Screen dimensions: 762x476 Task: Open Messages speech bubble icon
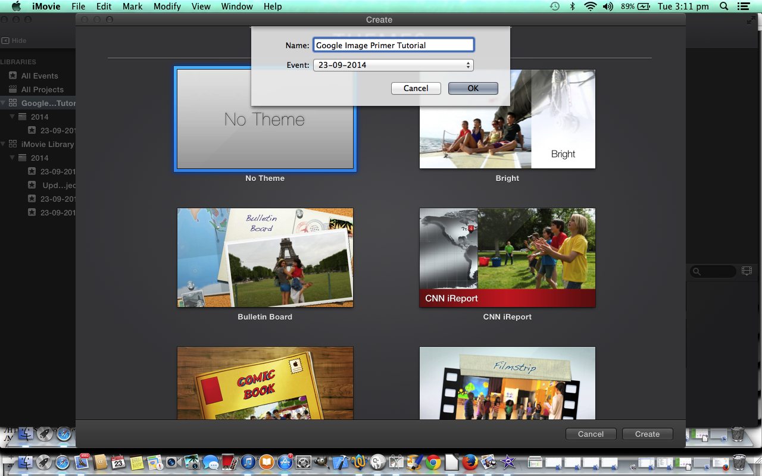211,462
